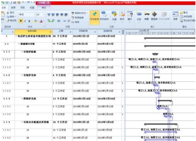The height and width of the screenshot is (141, 196).
Task: Click the Cut (剪切) scissors icon
Action: click(8, 13)
